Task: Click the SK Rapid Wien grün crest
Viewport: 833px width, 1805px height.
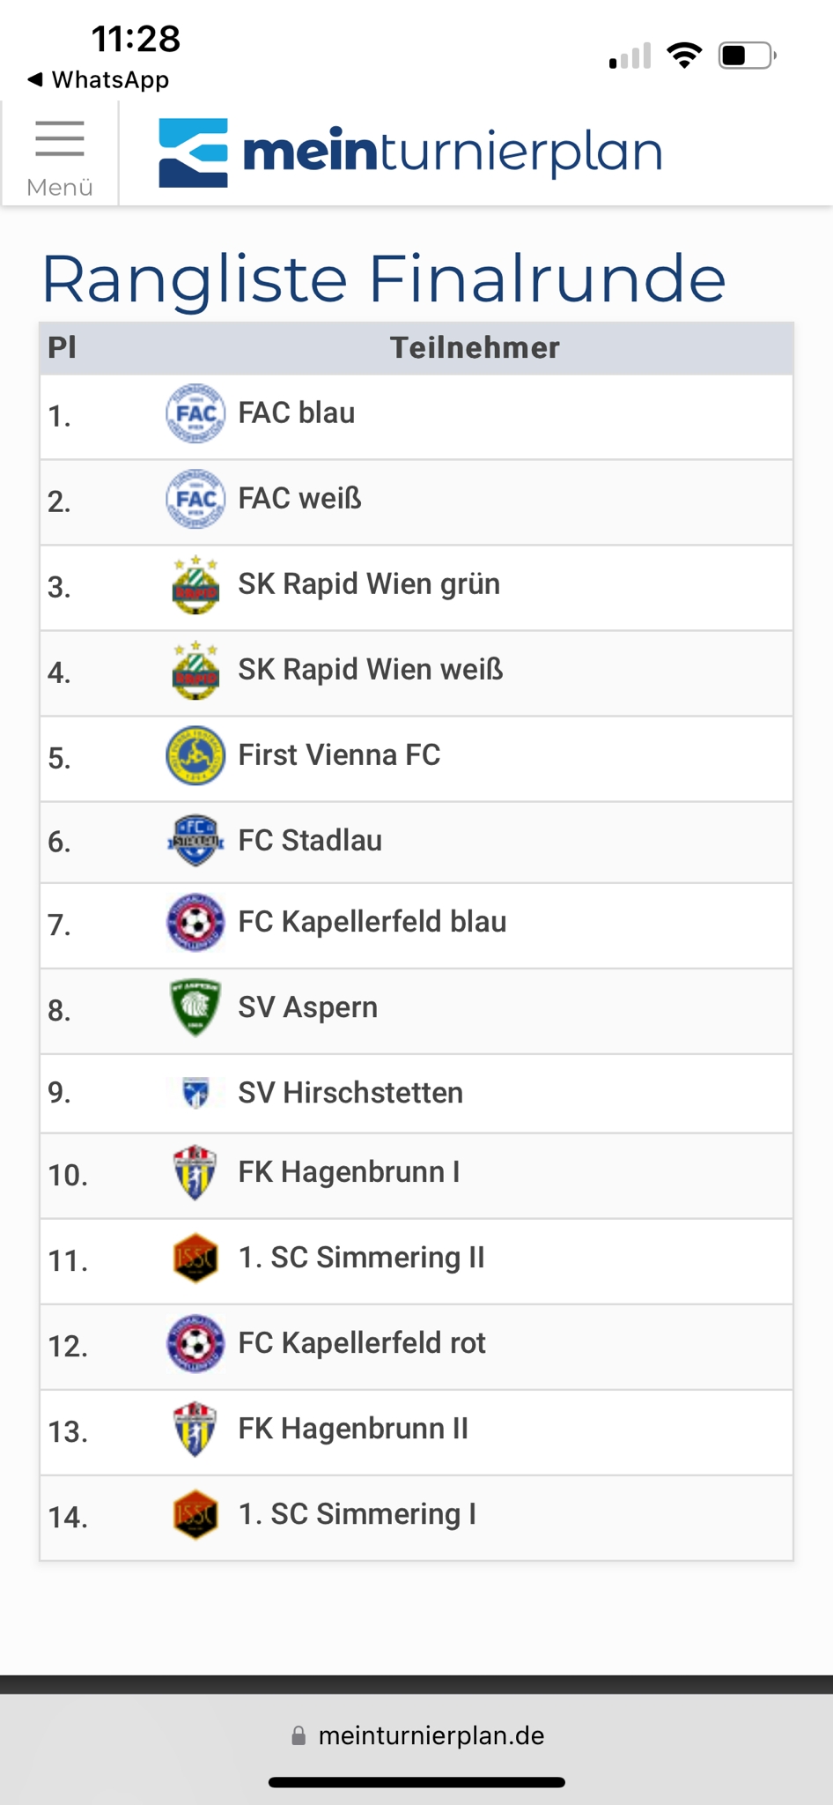Action: tap(195, 584)
